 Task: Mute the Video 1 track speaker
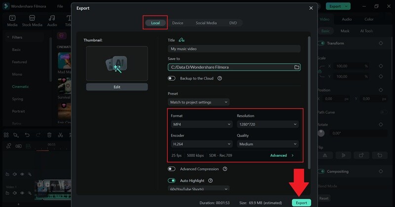click(15, 193)
